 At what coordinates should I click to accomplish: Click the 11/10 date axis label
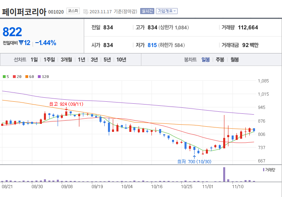tap(238, 187)
